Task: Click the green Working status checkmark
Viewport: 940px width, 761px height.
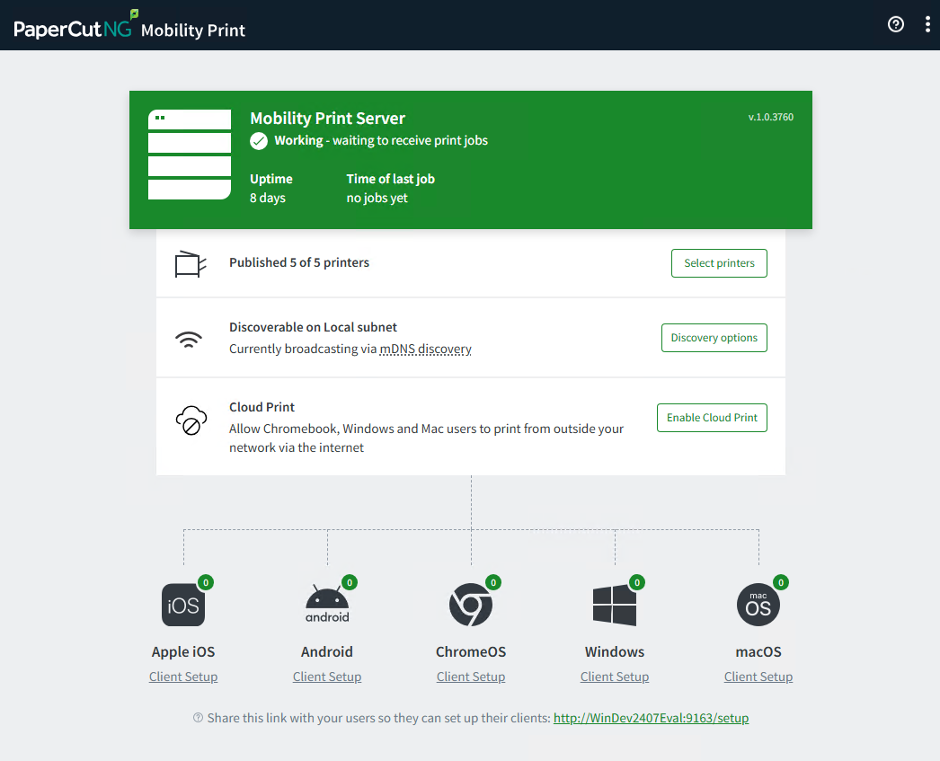Action: point(259,141)
